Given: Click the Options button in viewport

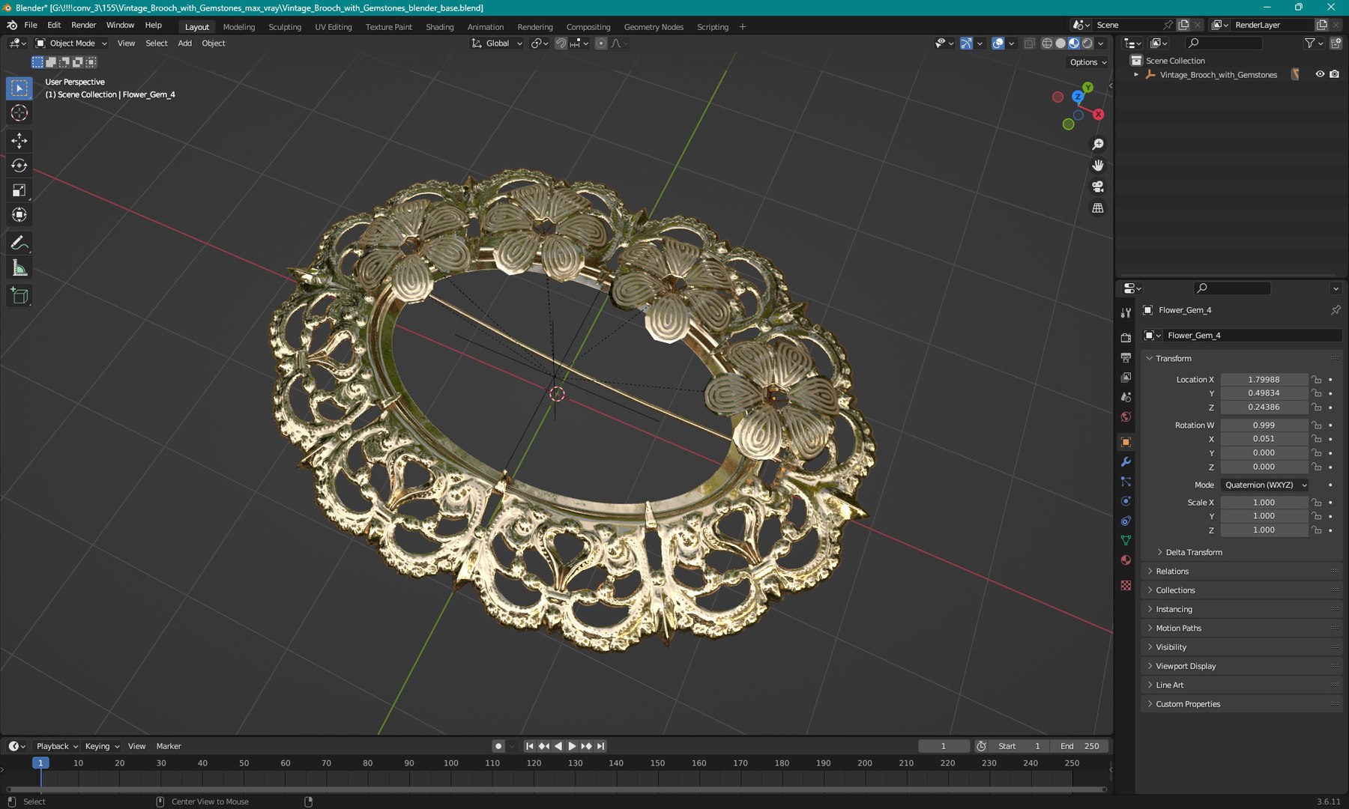Looking at the screenshot, I should click(x=1088, y=62).
